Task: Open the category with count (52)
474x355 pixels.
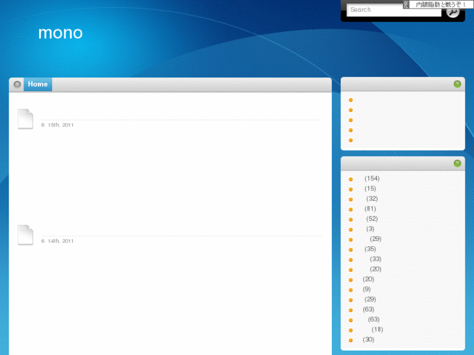Action: click(x=372, y=219)
